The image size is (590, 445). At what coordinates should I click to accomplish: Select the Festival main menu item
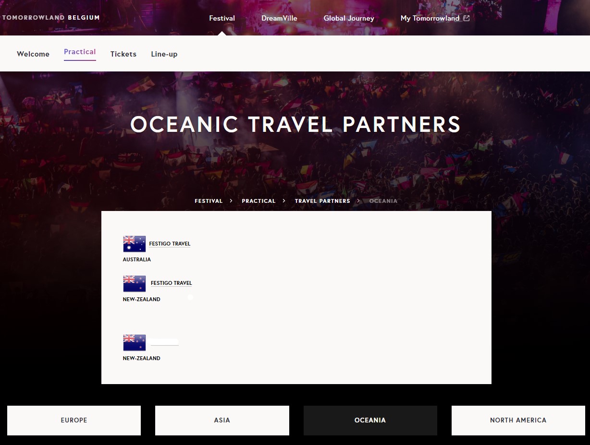point(222,18)
